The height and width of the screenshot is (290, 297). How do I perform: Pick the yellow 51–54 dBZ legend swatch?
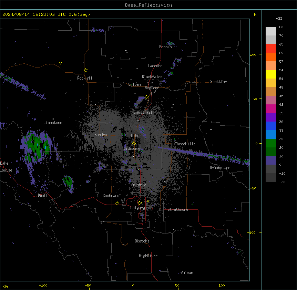pos(271,74)
